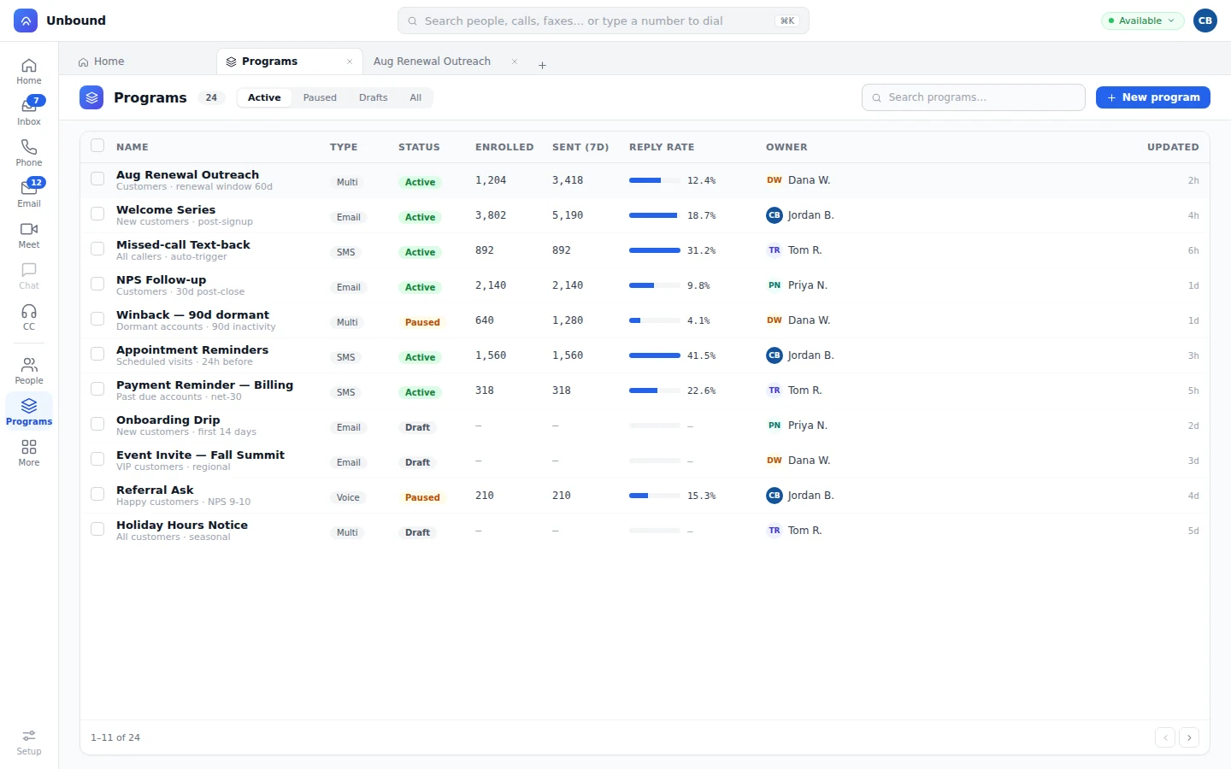This screenshot has width=1231, height=769.
Task: Tick the Missed-call Text-back checkbox
Action: coord(97,249)
